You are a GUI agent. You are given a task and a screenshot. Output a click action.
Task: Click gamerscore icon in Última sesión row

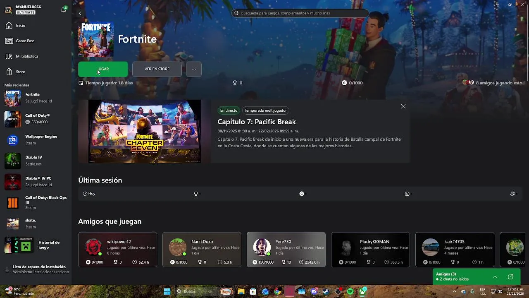302,194
